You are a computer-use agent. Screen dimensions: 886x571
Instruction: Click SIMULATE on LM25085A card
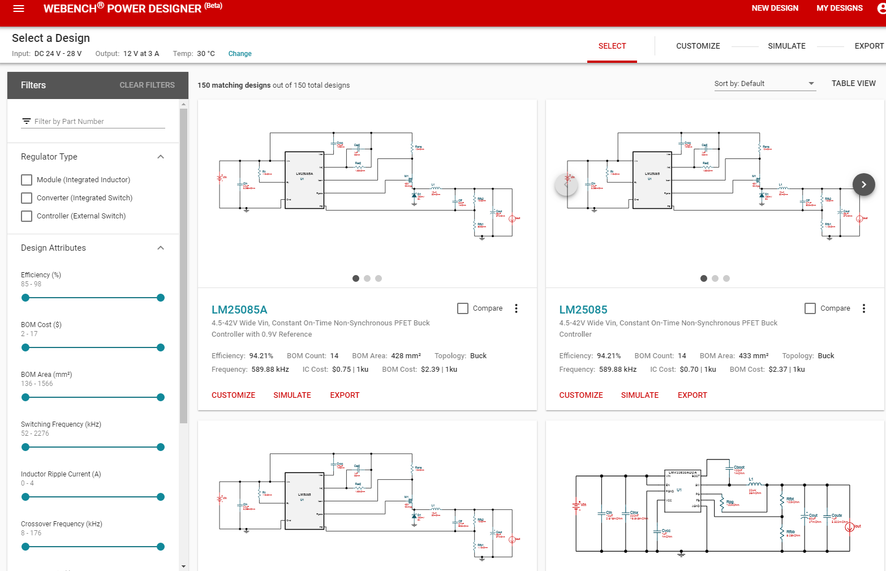292,396
